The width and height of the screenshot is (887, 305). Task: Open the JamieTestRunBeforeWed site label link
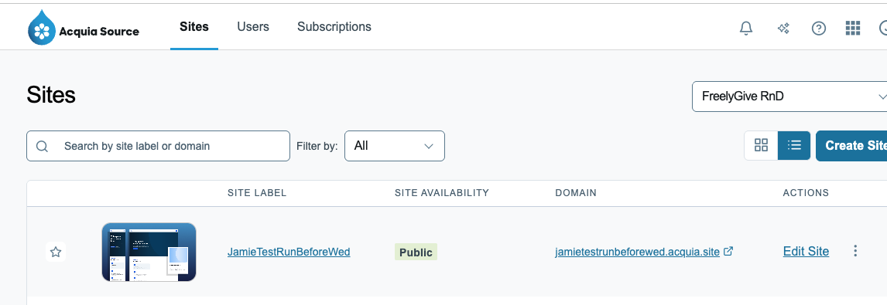pyautogui.click(x=289, y=252)
